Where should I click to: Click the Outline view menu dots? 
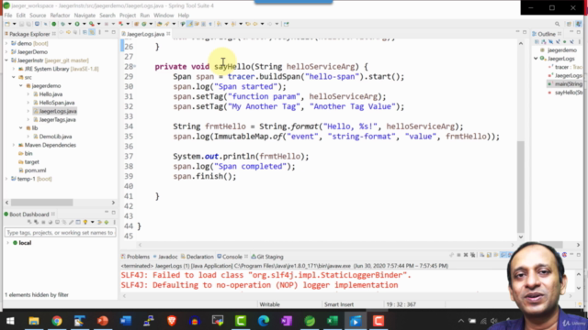tap(580, 42)
